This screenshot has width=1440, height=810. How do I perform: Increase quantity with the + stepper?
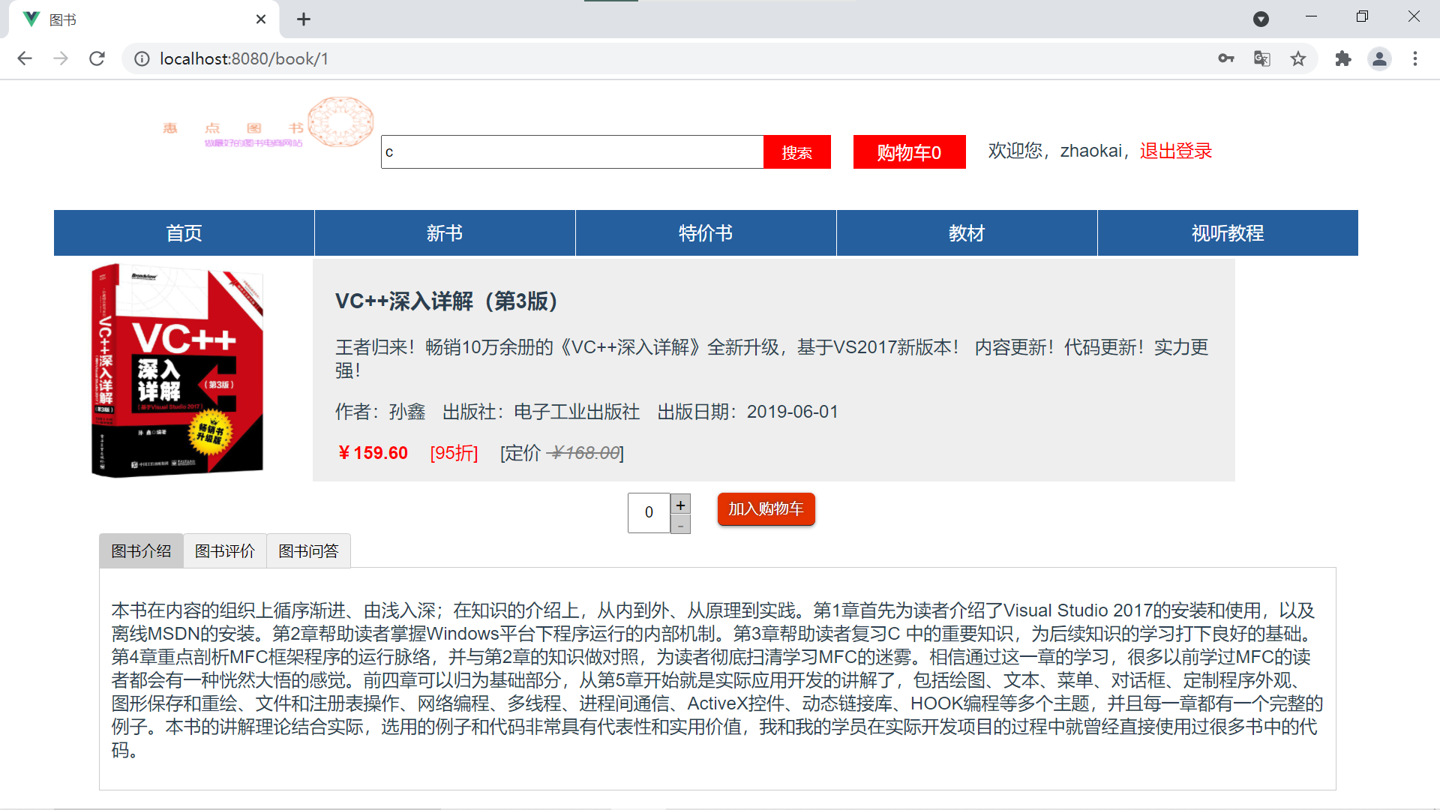680,503
